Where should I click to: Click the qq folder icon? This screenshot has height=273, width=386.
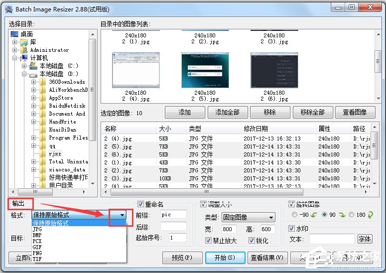coord(43,145)
